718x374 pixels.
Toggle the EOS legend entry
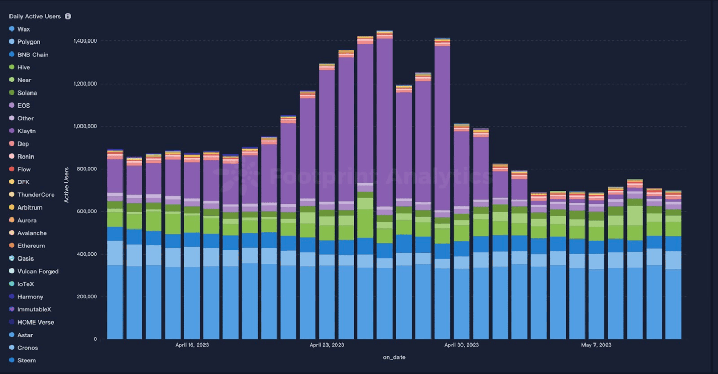[x=20, y=106]
